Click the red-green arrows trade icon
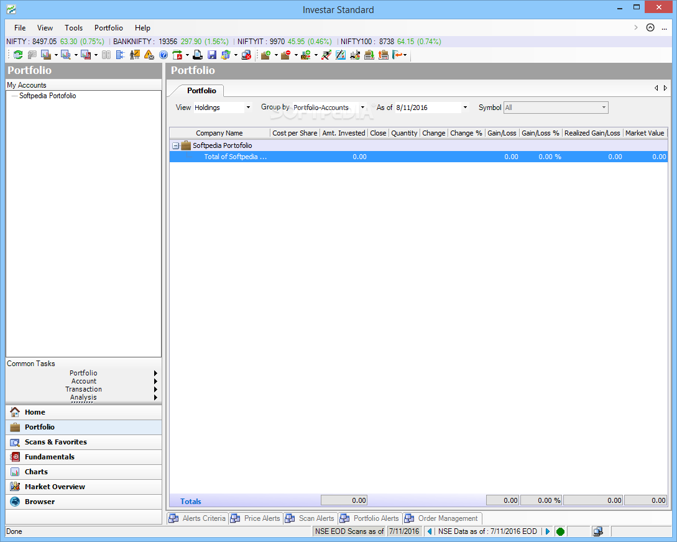Image resolution: width=677 pixels, height=542 pixels. pos(326,55)
